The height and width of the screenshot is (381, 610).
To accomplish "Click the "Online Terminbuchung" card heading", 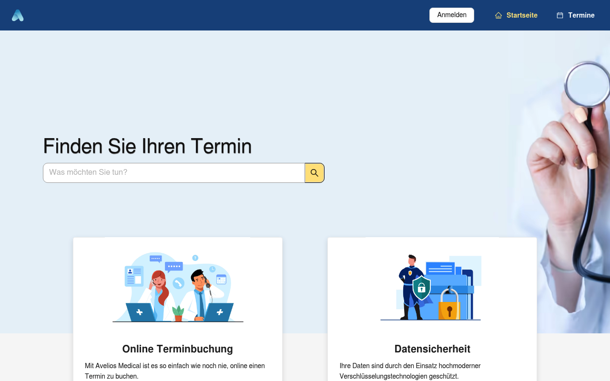I will (x=178, y=349).
